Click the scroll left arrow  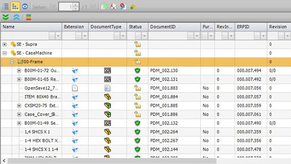pyautogui.click(x=4, y=161)
